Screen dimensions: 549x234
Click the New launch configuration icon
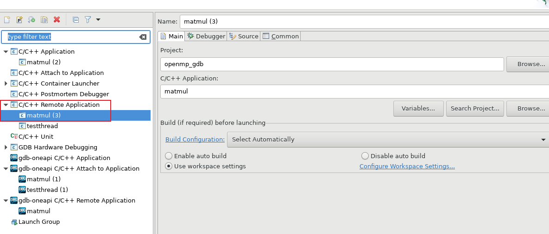pyautogui.click(x=7, y=19)
